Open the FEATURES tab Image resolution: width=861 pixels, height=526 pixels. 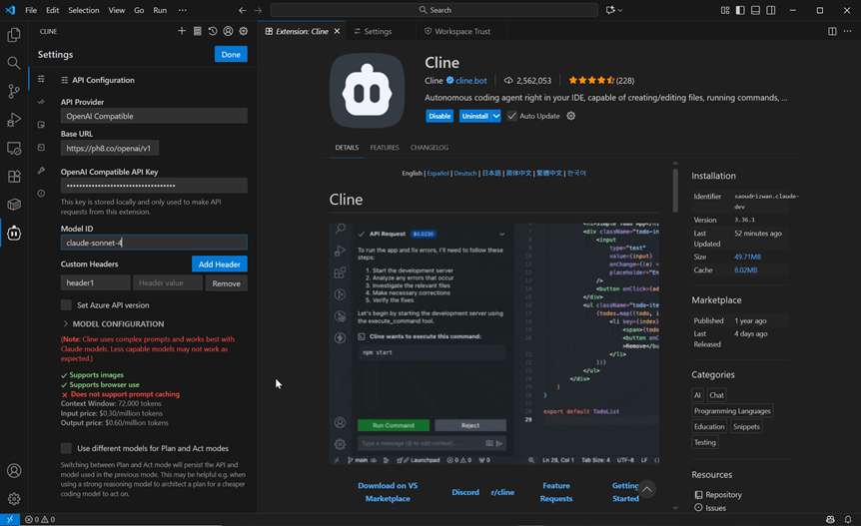click(385, 148)
